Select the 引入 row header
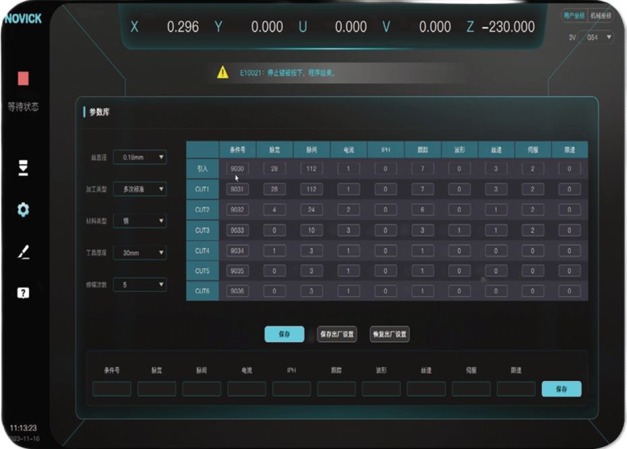 coord(202,169)
